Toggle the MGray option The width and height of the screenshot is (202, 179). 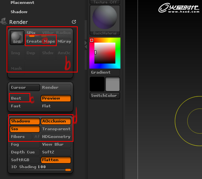64,41
